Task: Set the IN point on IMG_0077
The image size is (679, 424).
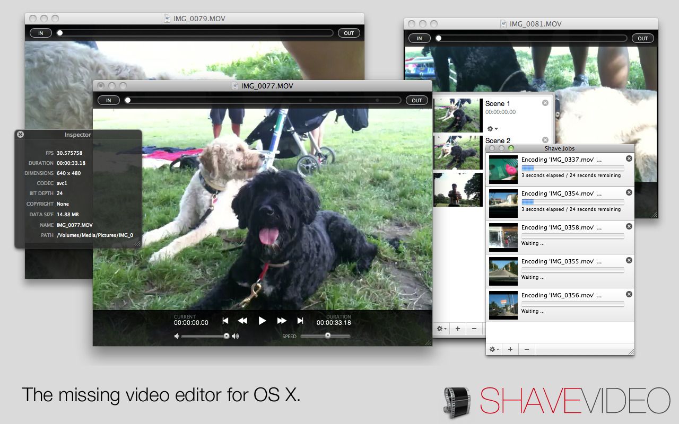Action: point(108,100)
